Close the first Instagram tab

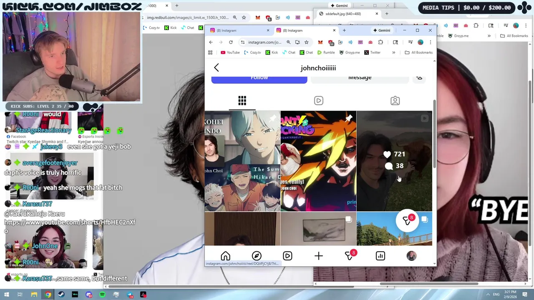coord(268,30)
